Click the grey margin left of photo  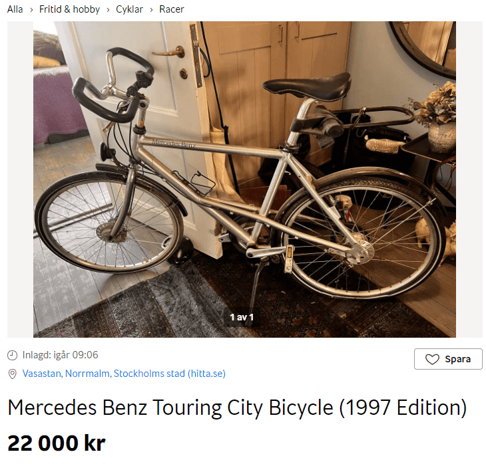20,179
